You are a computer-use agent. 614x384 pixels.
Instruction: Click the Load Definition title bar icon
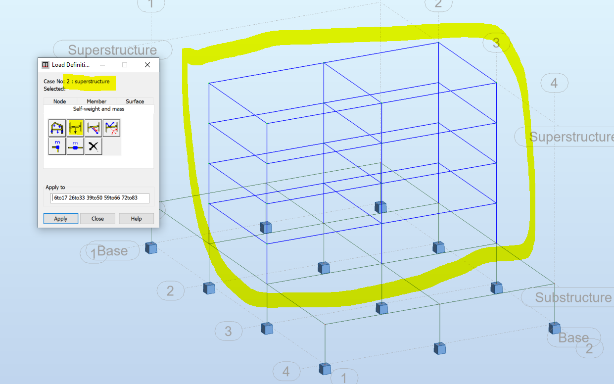(x=45, y=64)
